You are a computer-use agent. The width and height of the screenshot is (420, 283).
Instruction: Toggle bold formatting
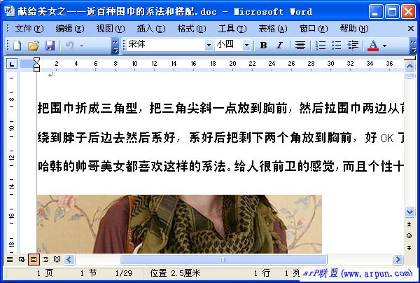pyautogui.click(x=263, y=46)
